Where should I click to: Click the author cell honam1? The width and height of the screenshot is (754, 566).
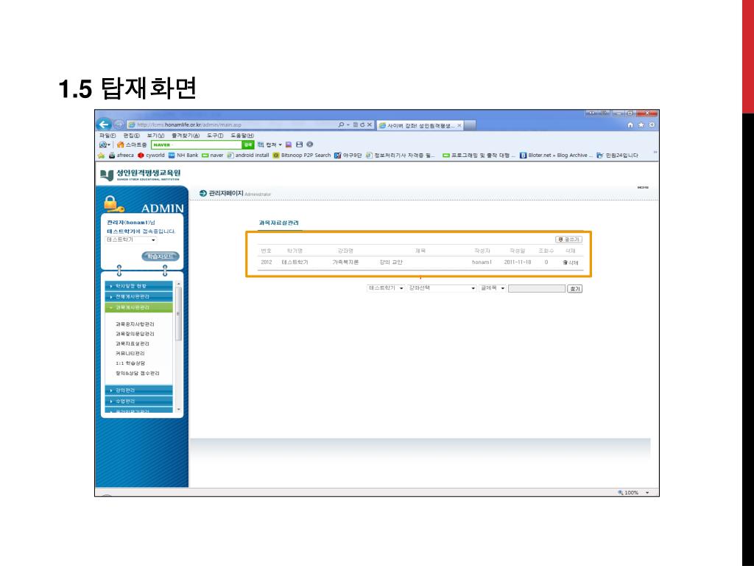pos(482,262)
